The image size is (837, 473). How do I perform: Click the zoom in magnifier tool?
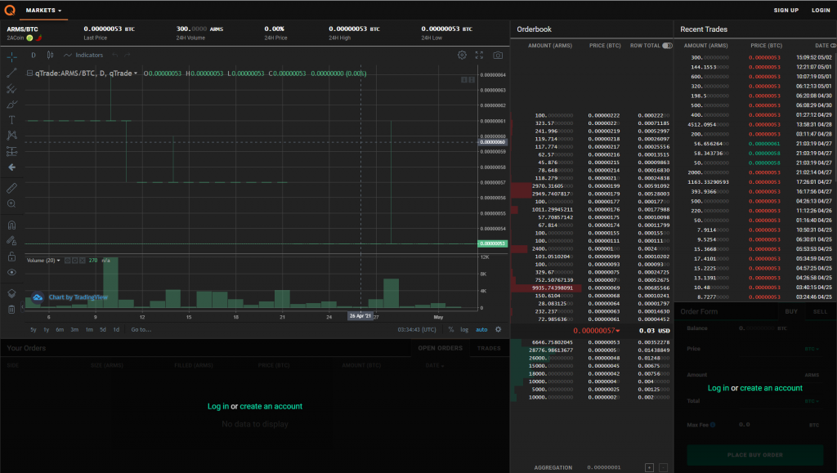pyautogui.click(x=11, y=203)
